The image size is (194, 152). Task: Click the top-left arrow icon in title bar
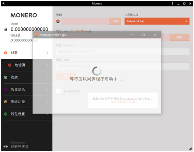(4, 4)
